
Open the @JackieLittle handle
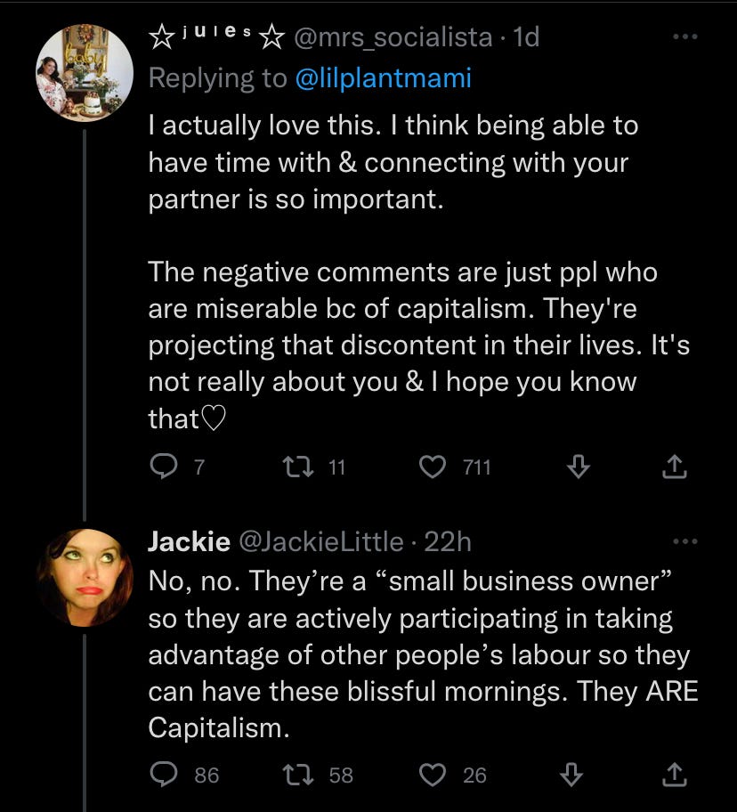pyautogui.click(x=318, y=540)
